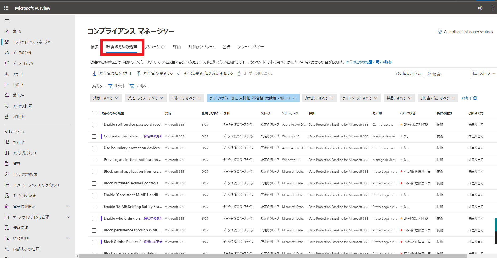Expand 情報バリア sidebar section
The height and width of the screenshot is (258, 497).
coord(69,238)
